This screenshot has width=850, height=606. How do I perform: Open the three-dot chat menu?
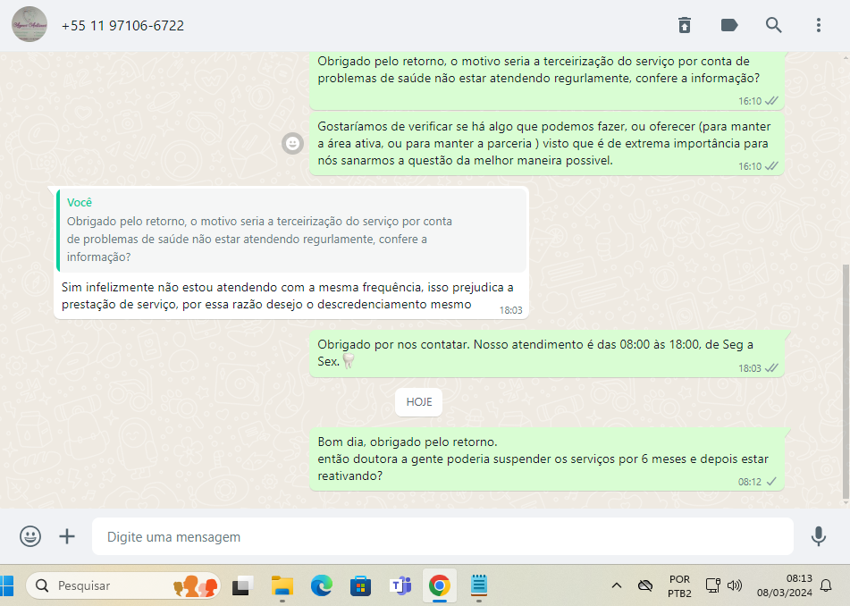(x=819, y=25)
